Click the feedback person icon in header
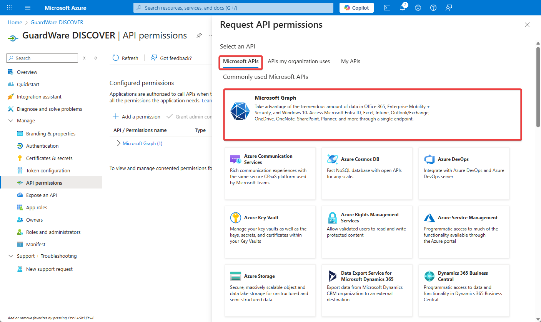 tap(448, 8)
